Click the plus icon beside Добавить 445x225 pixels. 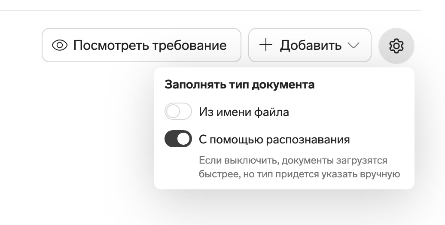(x=266, y=45)
